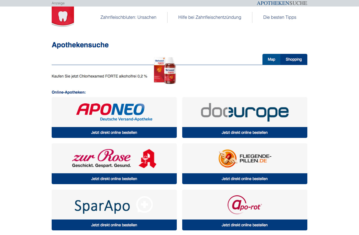Click the apo-rot logo

[245, 205]
